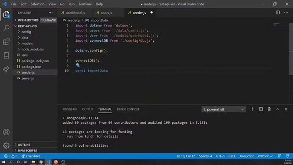
Task: Open the File menu
Action: click(x=14, y=4)
